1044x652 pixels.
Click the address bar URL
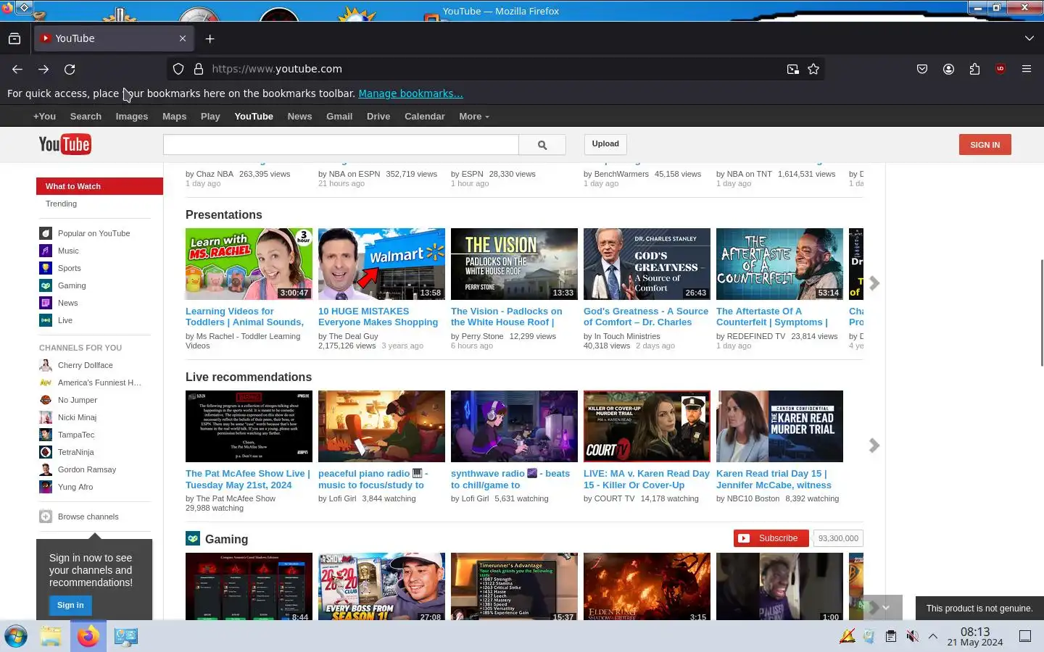tap(276, 69)
